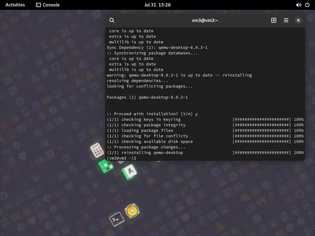Open the power menu in the top bar

click(307, 5)
